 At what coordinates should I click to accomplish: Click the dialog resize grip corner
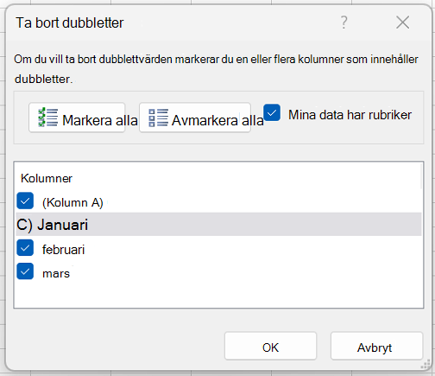pos(425,365)
